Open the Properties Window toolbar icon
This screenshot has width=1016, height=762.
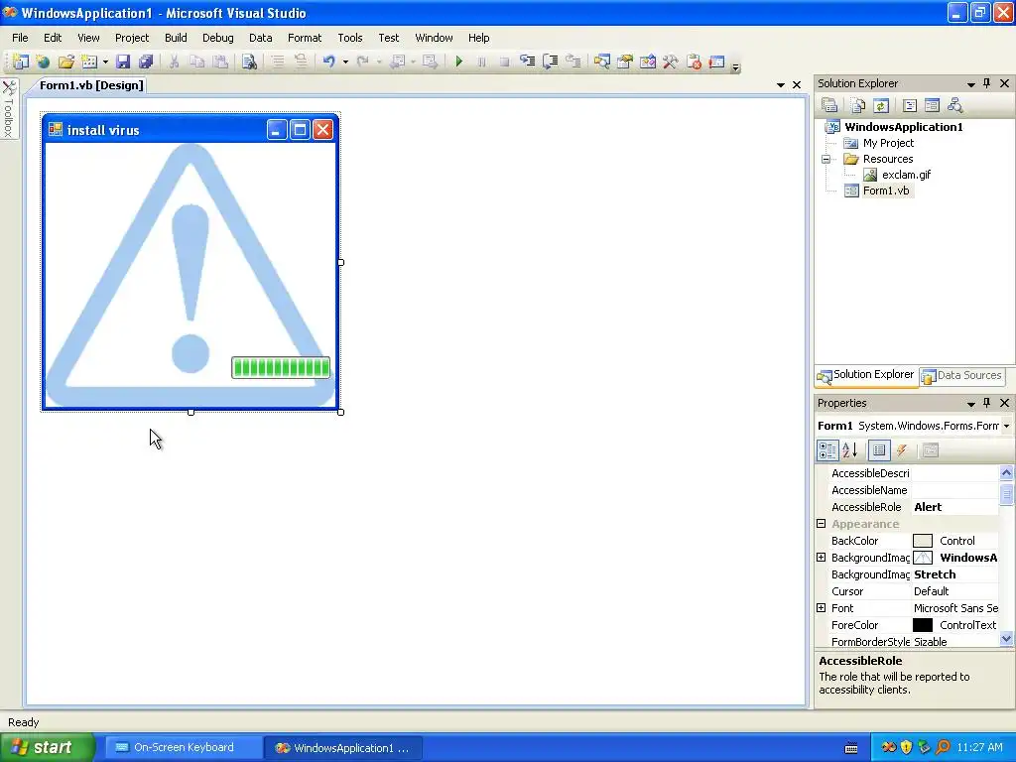pos(625,62)
